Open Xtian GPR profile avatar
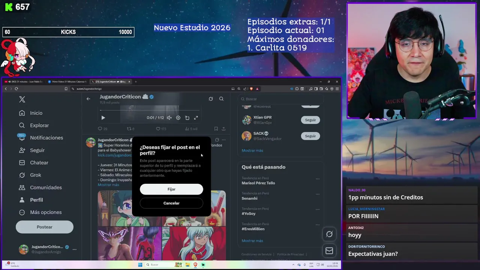Screen dimensions: 480x270 pos(246,120)
